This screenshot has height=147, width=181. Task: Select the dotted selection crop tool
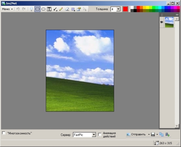73,9
